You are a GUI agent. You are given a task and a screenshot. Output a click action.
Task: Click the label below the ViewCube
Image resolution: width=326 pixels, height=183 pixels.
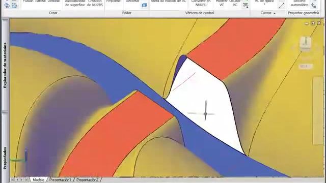305,67
